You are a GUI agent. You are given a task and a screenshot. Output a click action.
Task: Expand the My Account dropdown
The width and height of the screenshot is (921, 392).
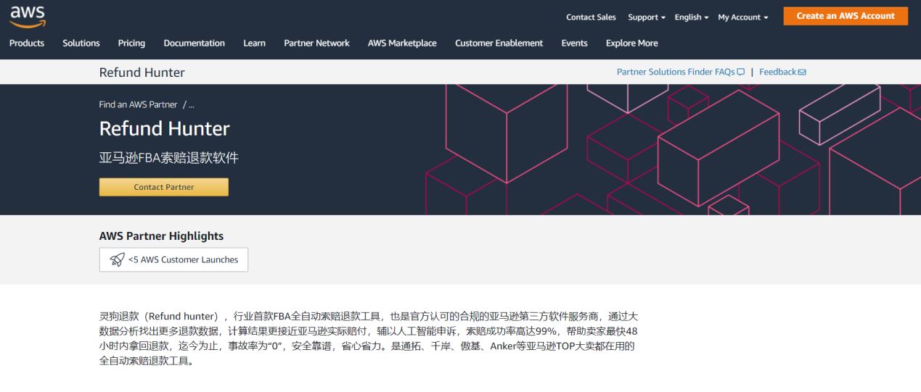click(743, 17)
